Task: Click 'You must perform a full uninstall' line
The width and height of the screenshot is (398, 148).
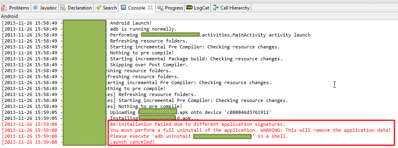Action: pyautogui.click(x=250, y=130)
